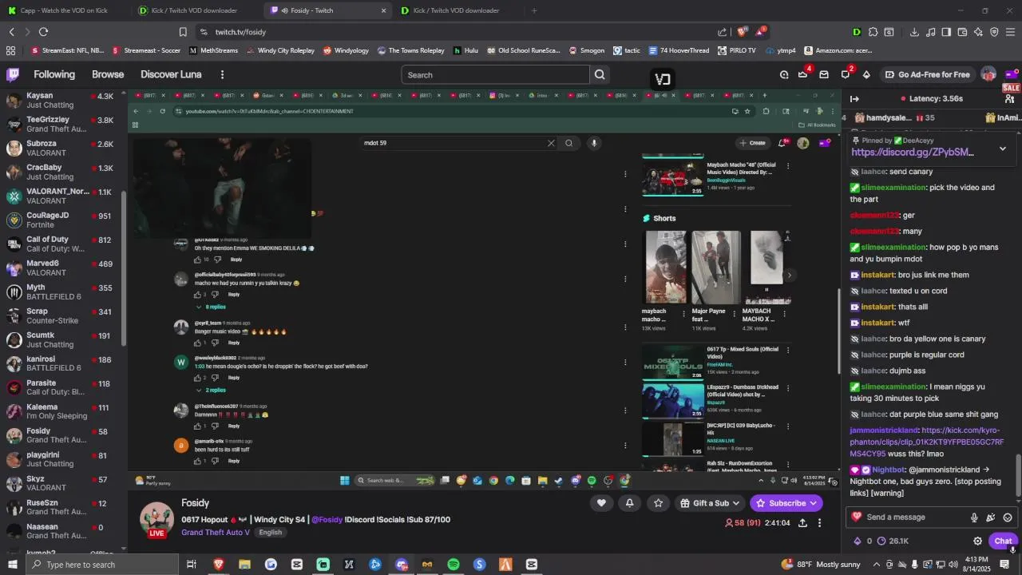This screenshot has height=575, width=1022.
Task: Click the Twitch user avatar
Action: click(x=988, y=74)
